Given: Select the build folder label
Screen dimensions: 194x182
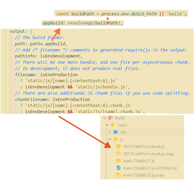Looking at the screenshot, I should (120, 118).
